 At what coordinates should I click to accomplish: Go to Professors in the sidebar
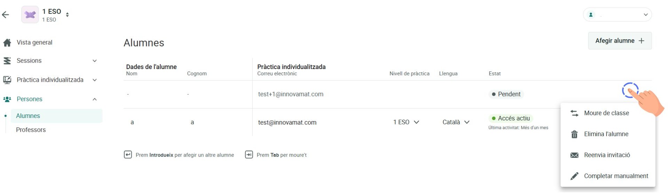click(x=31, y=130)
